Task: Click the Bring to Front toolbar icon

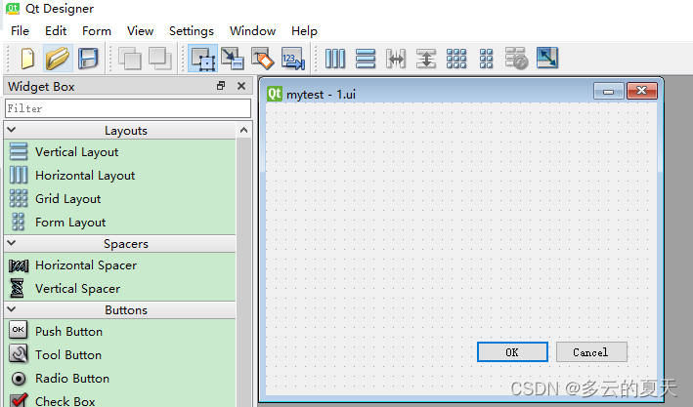Action: coord(159,59)
